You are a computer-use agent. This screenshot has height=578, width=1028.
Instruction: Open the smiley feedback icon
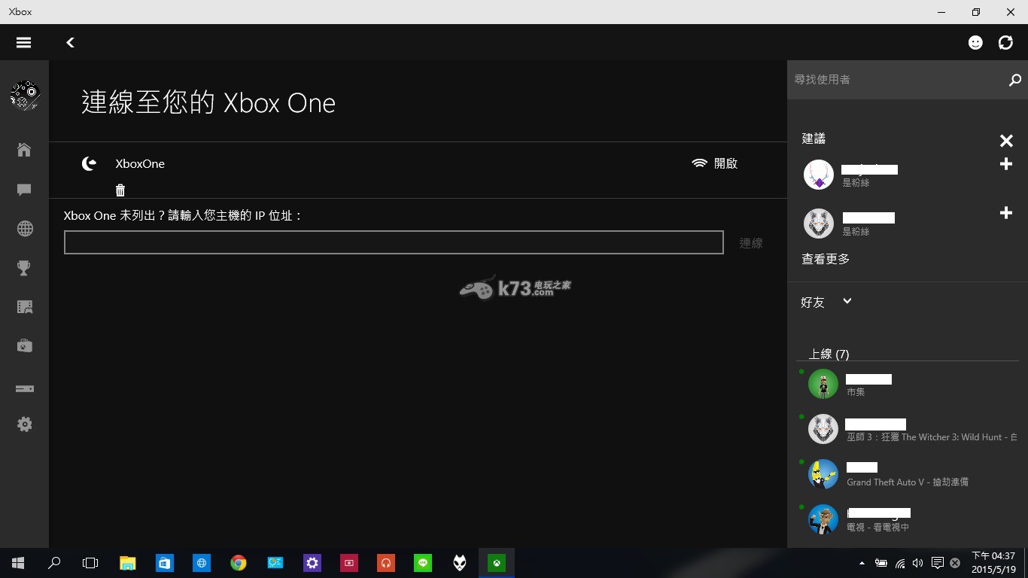point(975,43)
